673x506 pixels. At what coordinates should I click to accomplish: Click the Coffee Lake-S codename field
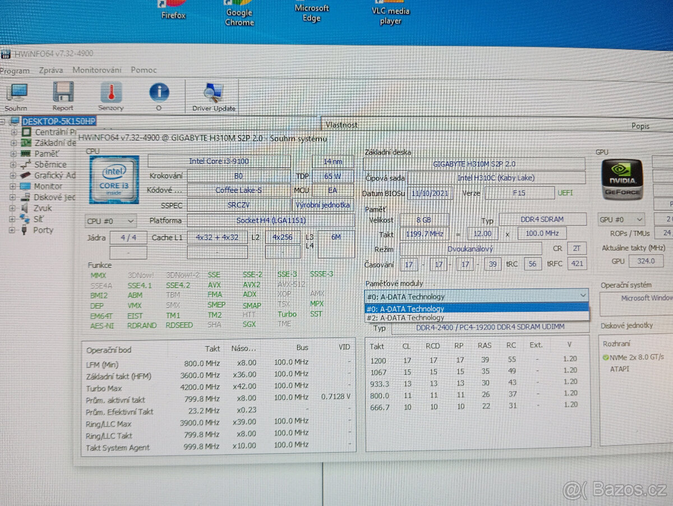[238, 190]
